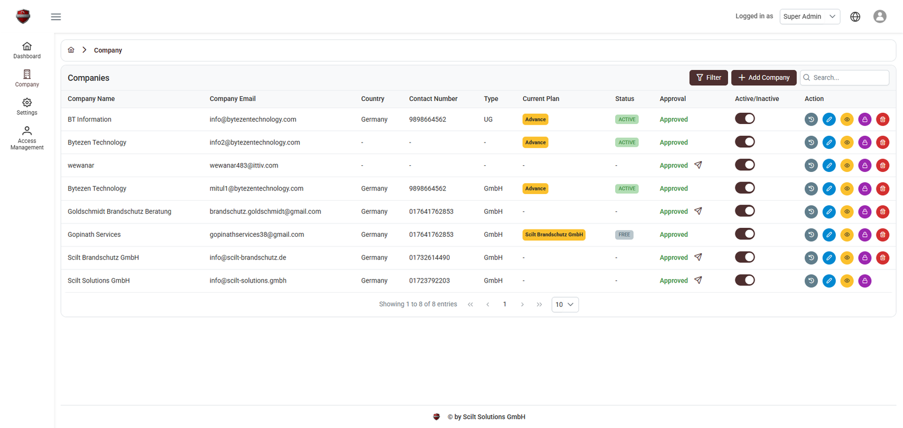Click the home breadcrumb icon
Viewport: 903px width, 428px height.
71,50
